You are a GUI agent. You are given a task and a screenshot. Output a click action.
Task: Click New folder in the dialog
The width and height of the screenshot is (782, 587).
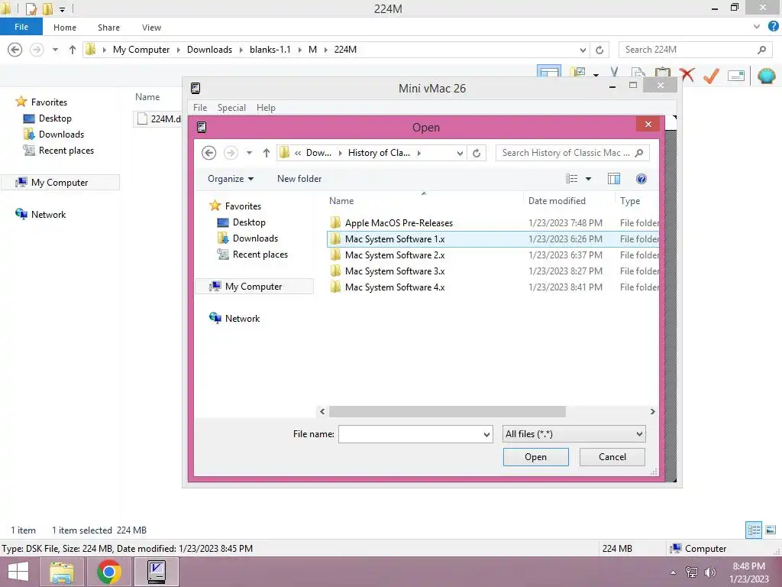(299, 179)
